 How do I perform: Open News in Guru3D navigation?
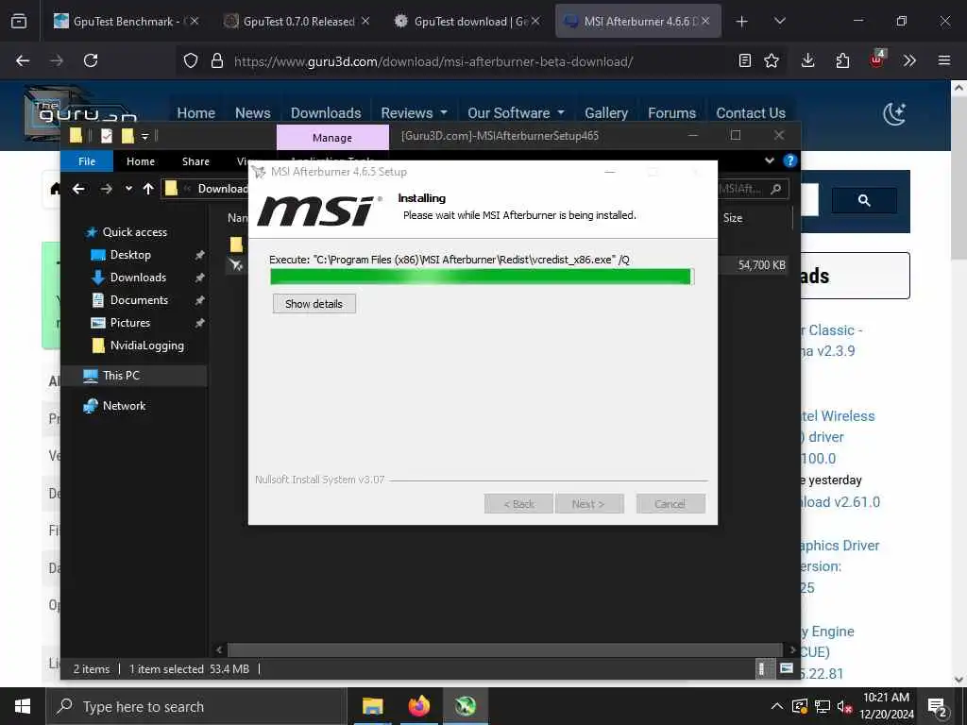[x=253, y=113]
